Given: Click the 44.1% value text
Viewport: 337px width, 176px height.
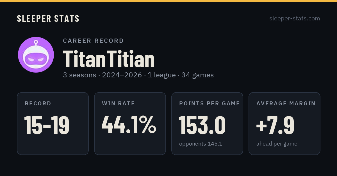Looking at the screenshot, I should tap(129, 125).
